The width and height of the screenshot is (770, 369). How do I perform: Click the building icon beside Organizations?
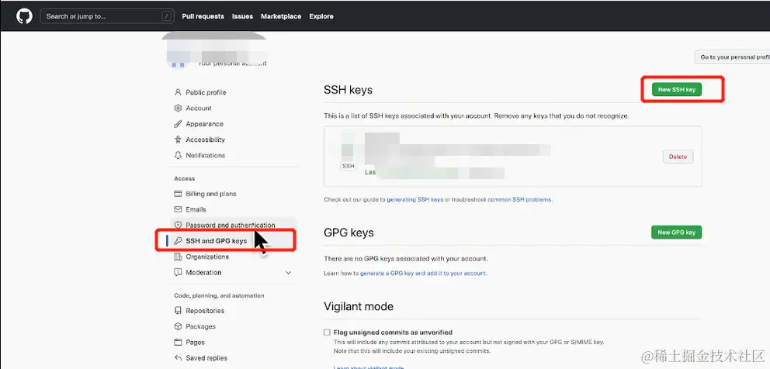point(178,257)
